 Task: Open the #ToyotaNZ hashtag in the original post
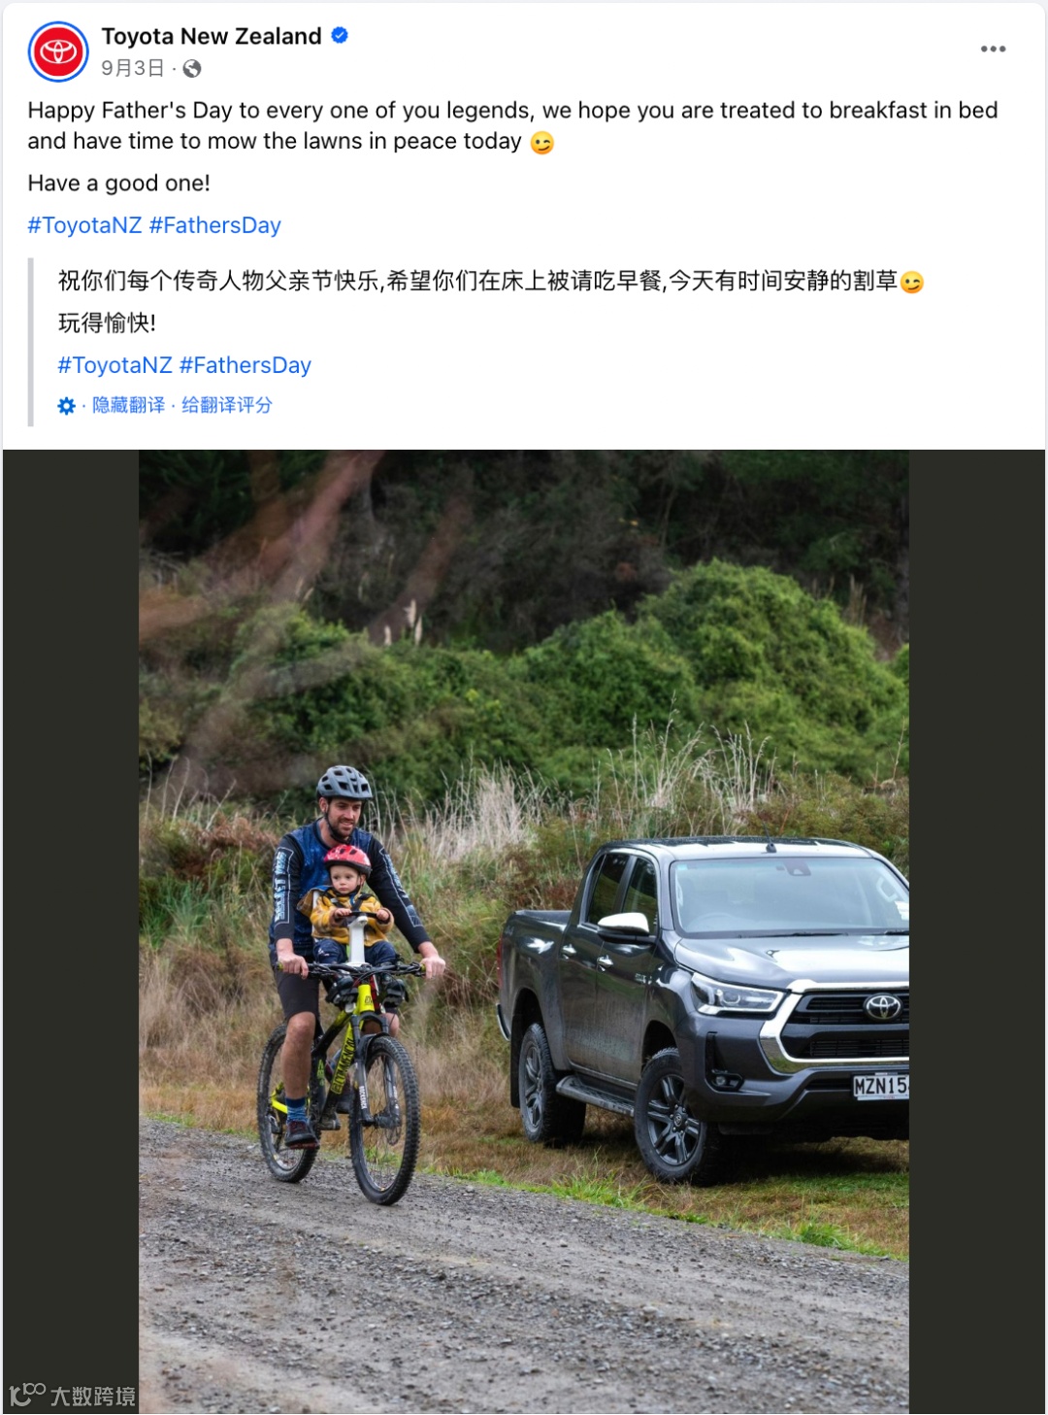click(x=84, y=225)
